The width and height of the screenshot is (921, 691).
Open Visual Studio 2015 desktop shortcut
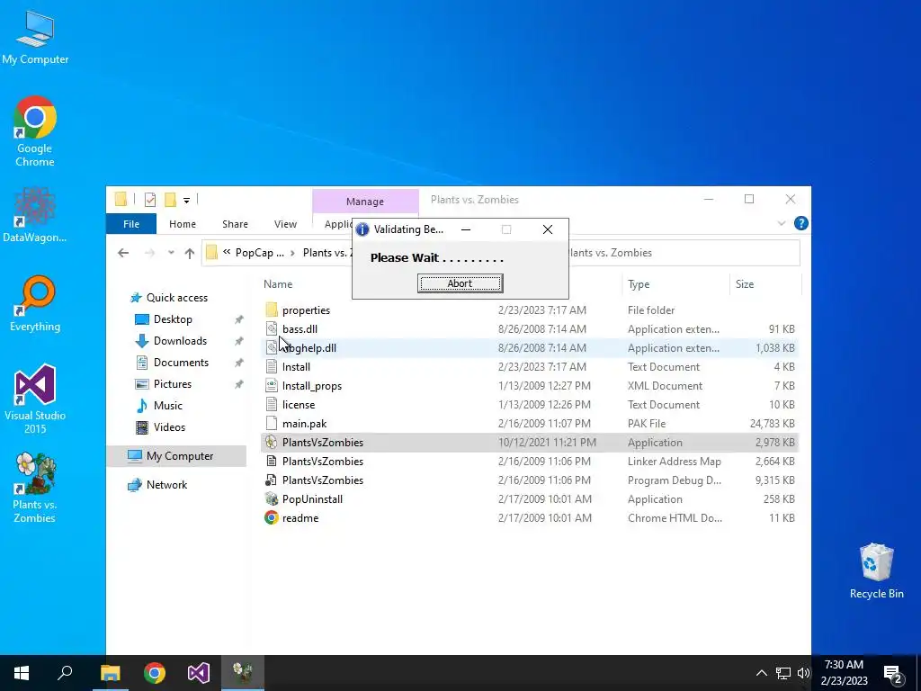coord(35,399)
